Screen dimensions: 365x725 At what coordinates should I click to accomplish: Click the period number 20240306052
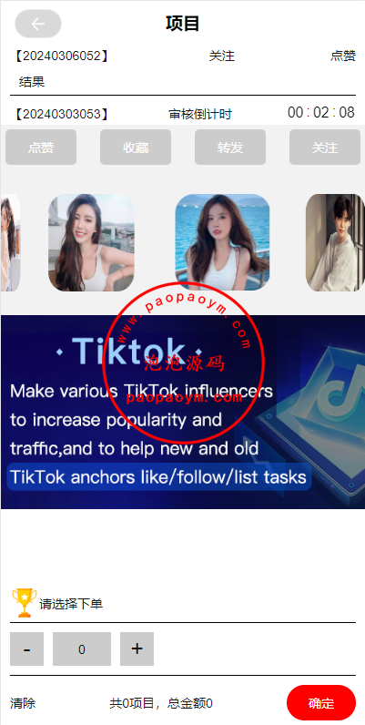pos(62,56)
